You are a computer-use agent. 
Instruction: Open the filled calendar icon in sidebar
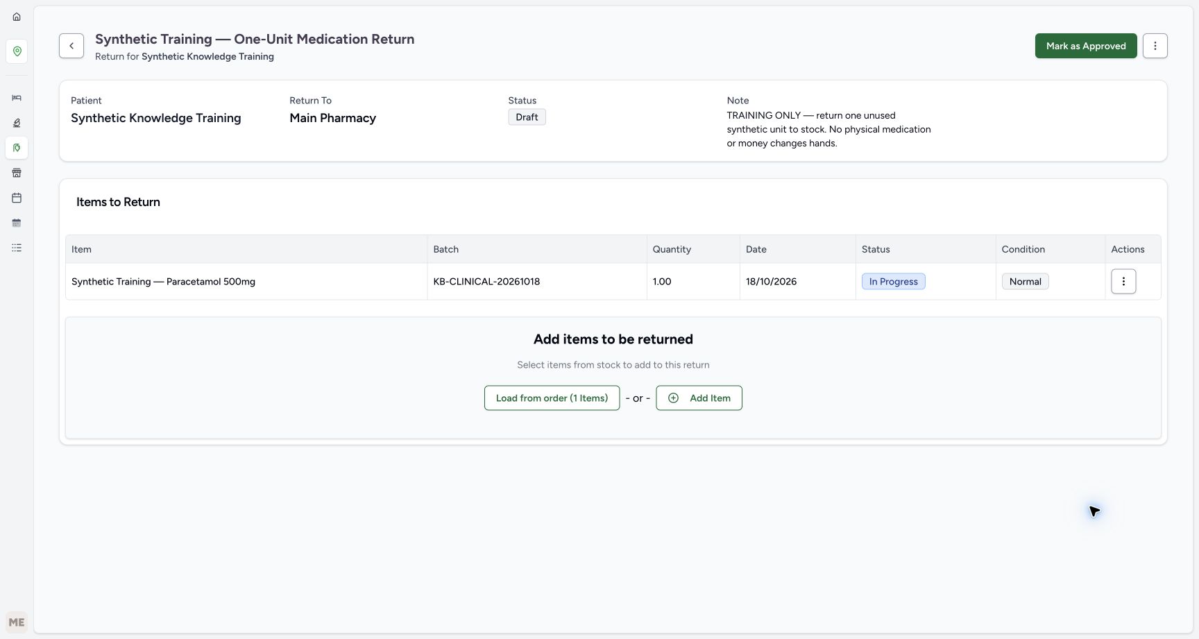coord(17,223)
